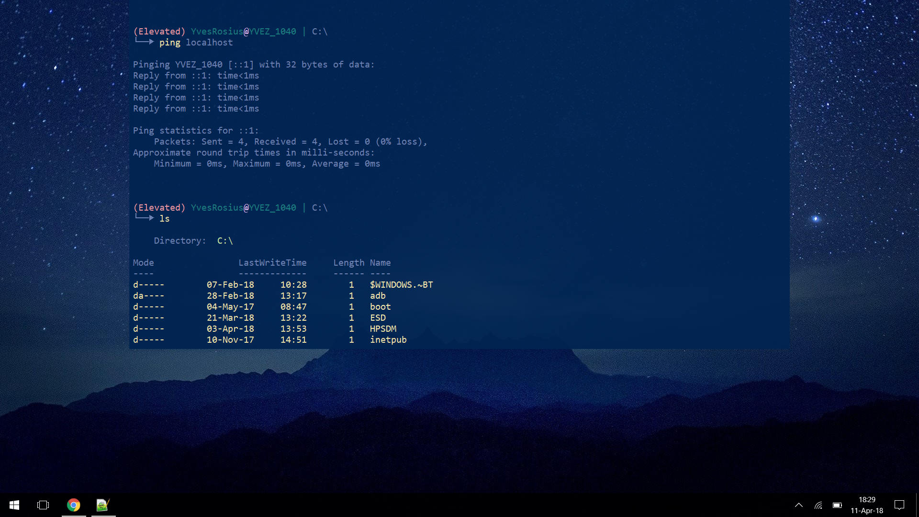919x517 pixels.
Task: Open Task View on the taskbar
Action: point(43,505)
